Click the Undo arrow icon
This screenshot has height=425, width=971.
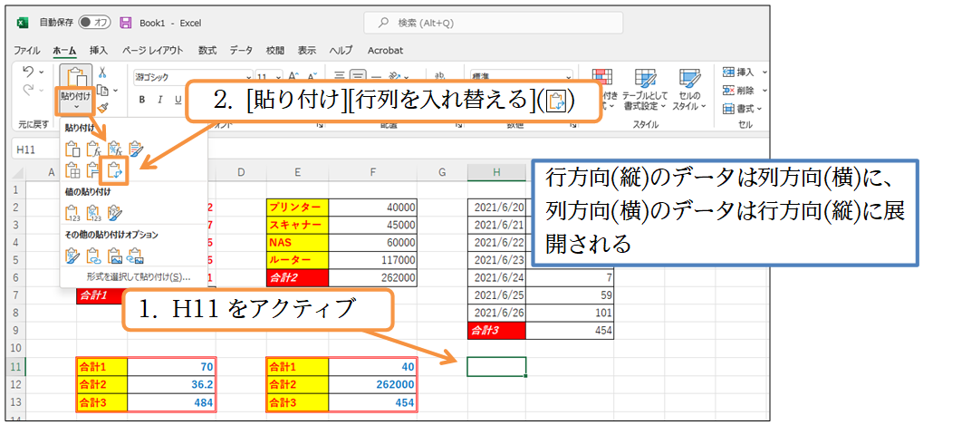click(x=28, y=72)
